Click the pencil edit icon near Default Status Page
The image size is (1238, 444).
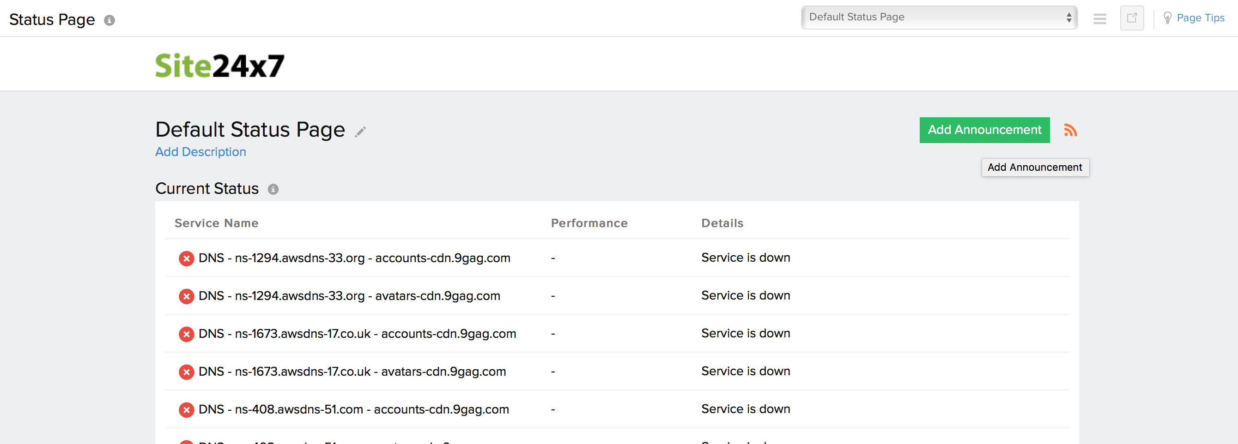pos(360,132)
